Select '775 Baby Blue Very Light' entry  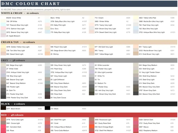tap(60, 32)
